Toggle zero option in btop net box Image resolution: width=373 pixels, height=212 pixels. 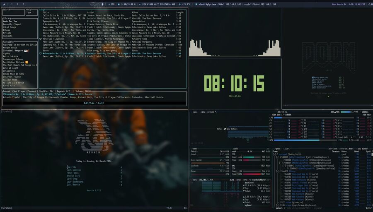coord(245,180)
